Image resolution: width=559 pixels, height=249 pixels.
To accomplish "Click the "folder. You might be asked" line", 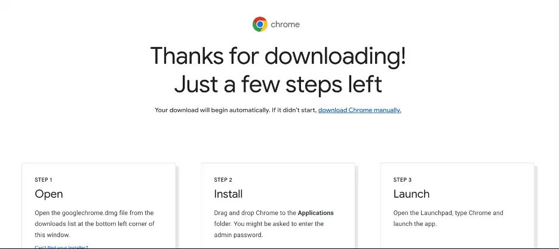I will coord(269,224).
